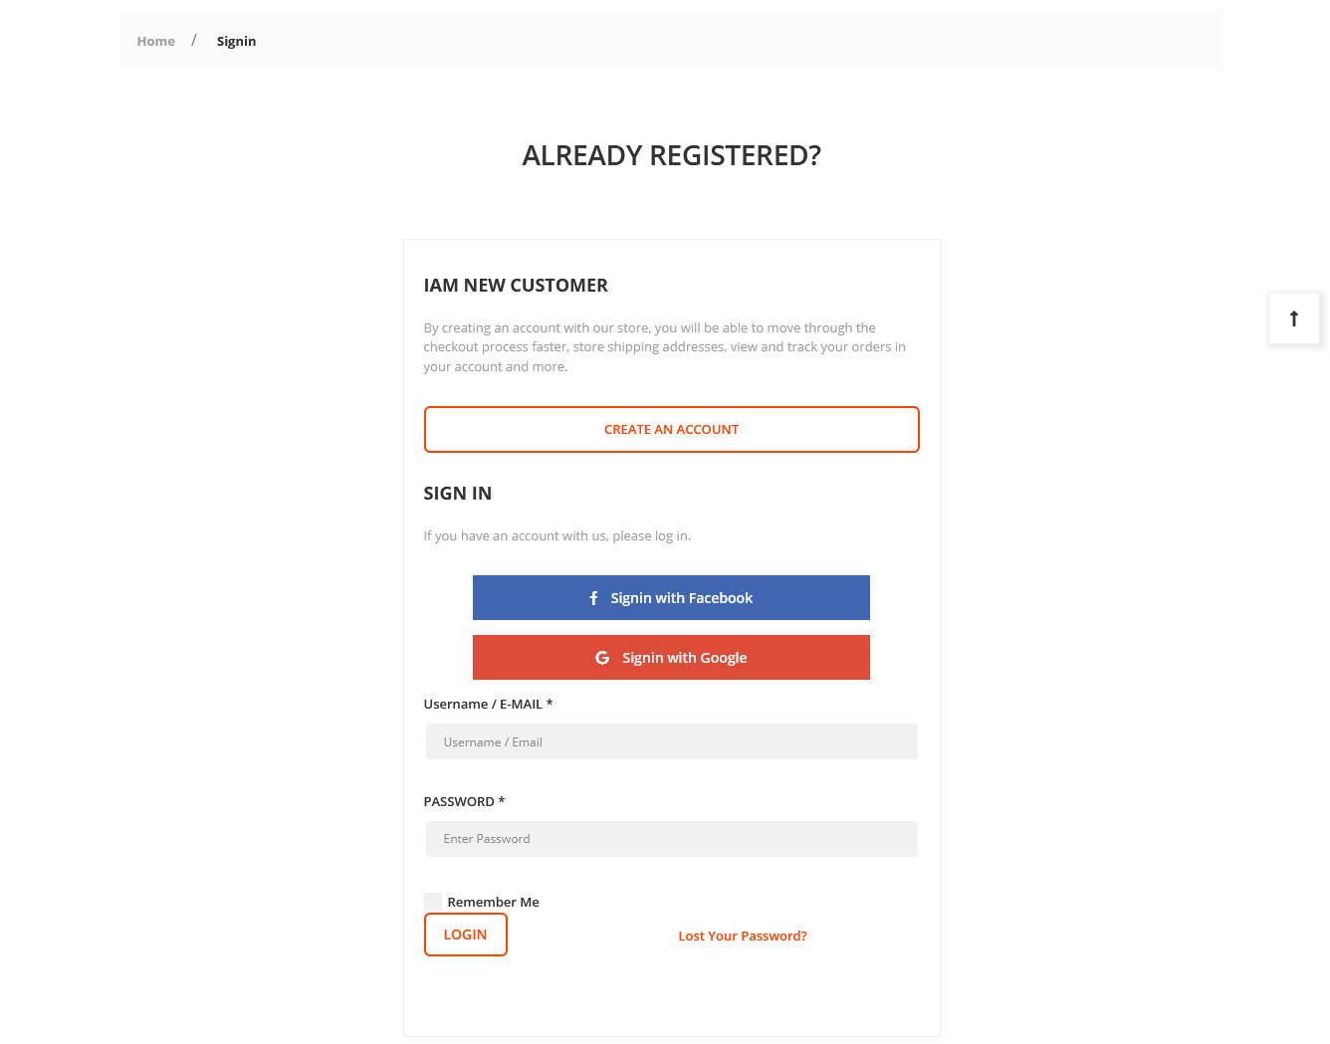Screen dimensions: 1330x1044
Task: Click the Google "G" logo icon
Action: click(x=602, y=658)
